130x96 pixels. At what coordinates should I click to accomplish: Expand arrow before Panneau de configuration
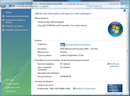[16, 6]
